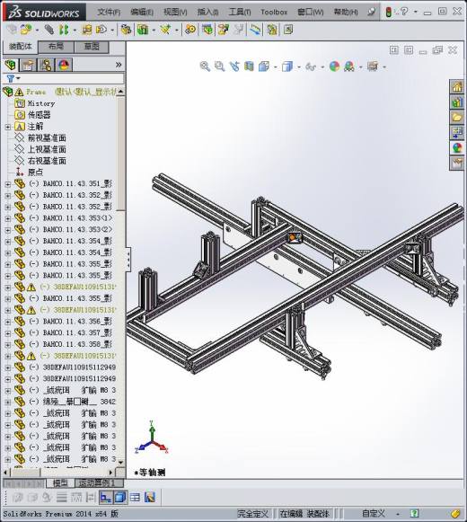Open the 窗口(W) menu
This screenshot has height=522, width=467.
pyautogui.click(x=310, y=12)
